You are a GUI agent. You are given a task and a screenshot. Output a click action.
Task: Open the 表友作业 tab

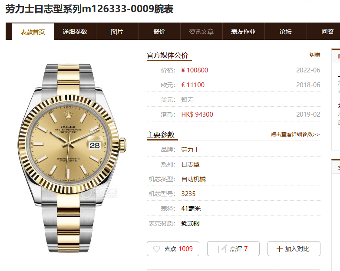(x=243, y=32)
